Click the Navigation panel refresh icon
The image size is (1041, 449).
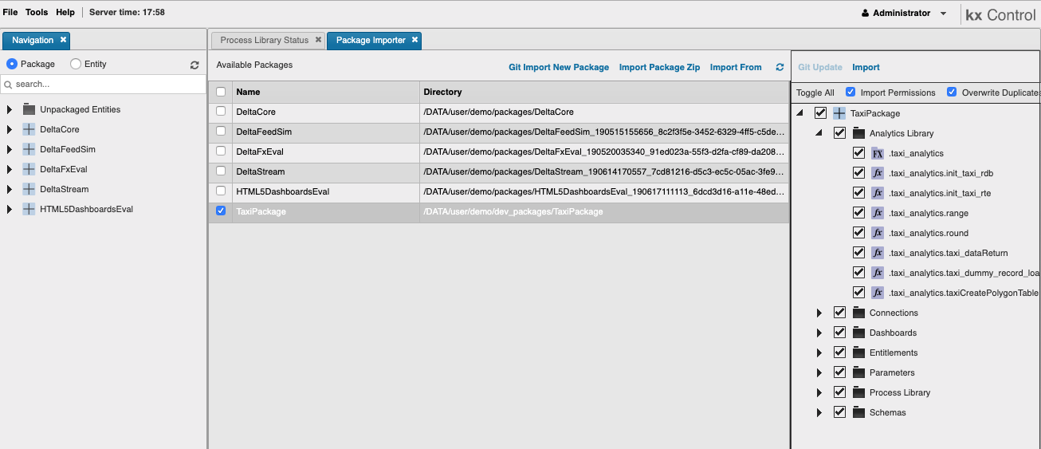point(194,65)
